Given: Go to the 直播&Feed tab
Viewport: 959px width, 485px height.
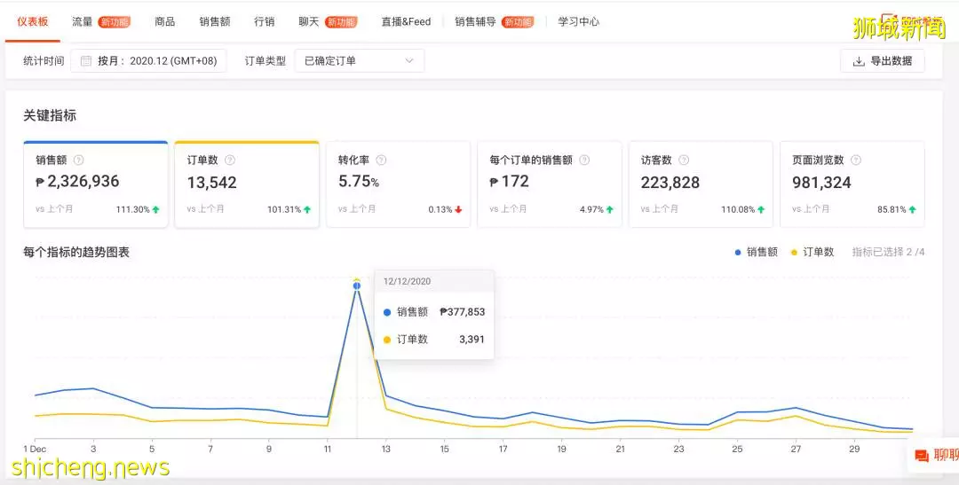Looking at the screenshot, I should tap(406, 22).
